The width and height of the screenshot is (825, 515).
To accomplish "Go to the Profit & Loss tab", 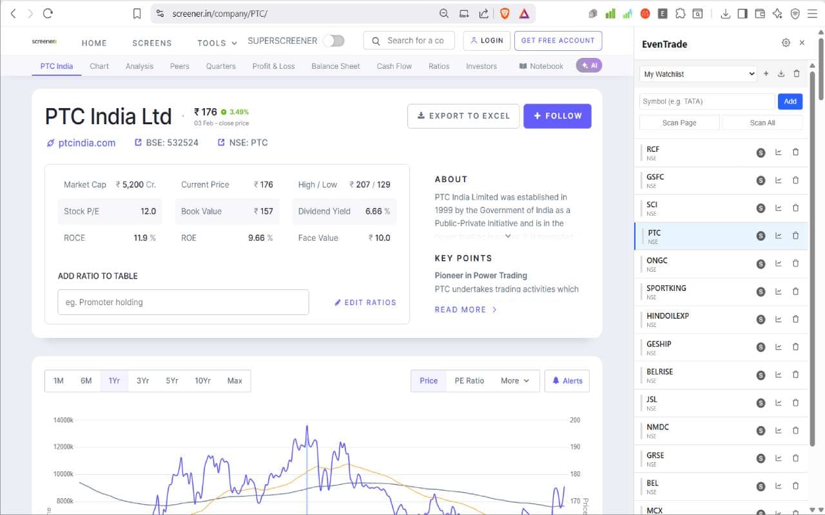I will point(273,66).
